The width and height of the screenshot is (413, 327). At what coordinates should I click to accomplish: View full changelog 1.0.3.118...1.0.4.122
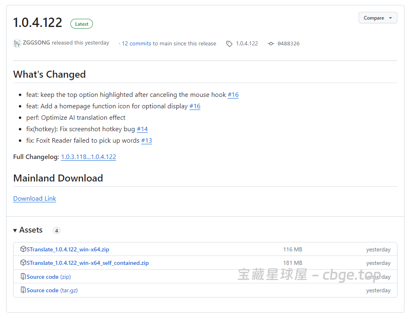pos(88,157)
